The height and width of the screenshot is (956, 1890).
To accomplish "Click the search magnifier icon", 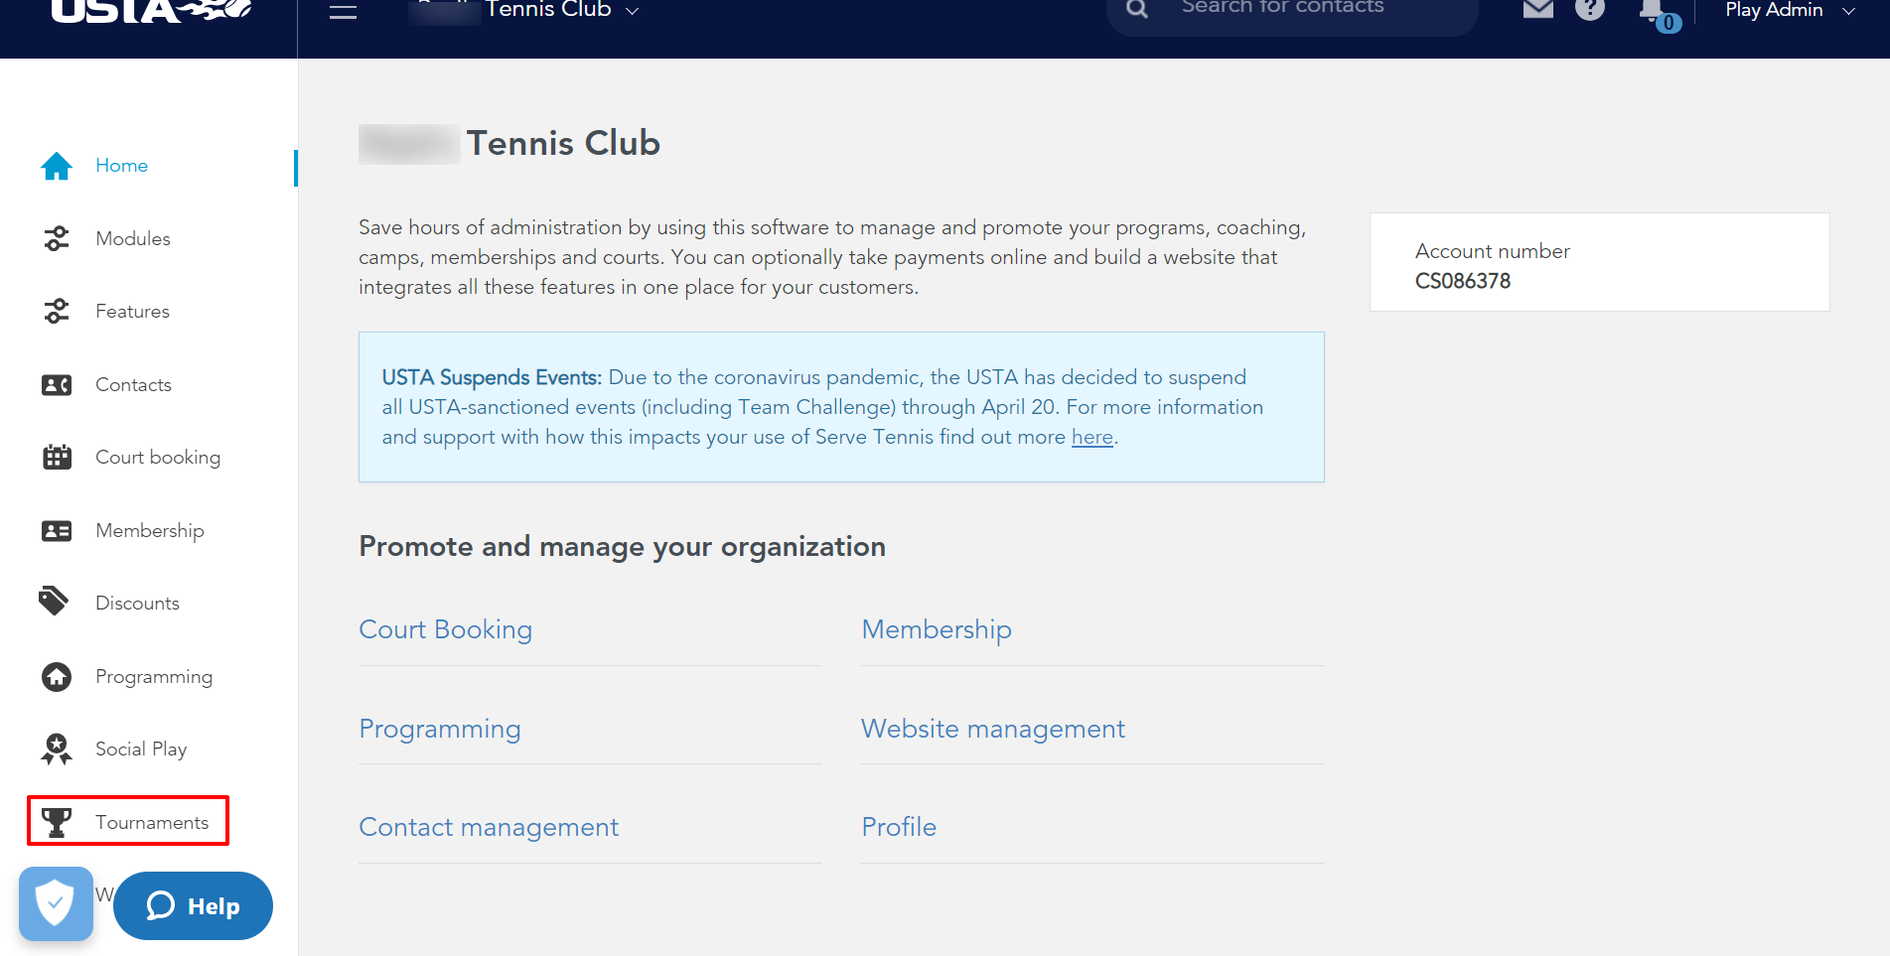I will tap(1137, 9).
